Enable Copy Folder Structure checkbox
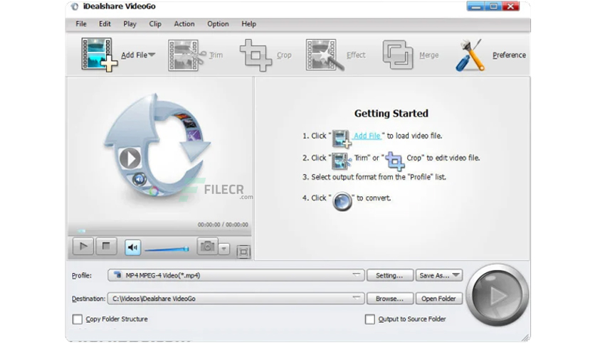Image resolution: width=595 pixels, height=344 pixels. click(78, 319)
